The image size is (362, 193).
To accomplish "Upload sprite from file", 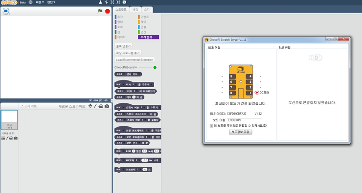I will click(101, 106).
